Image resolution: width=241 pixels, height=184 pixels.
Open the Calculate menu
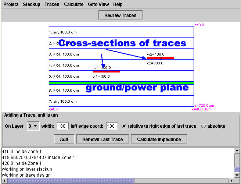click(73, 4)
